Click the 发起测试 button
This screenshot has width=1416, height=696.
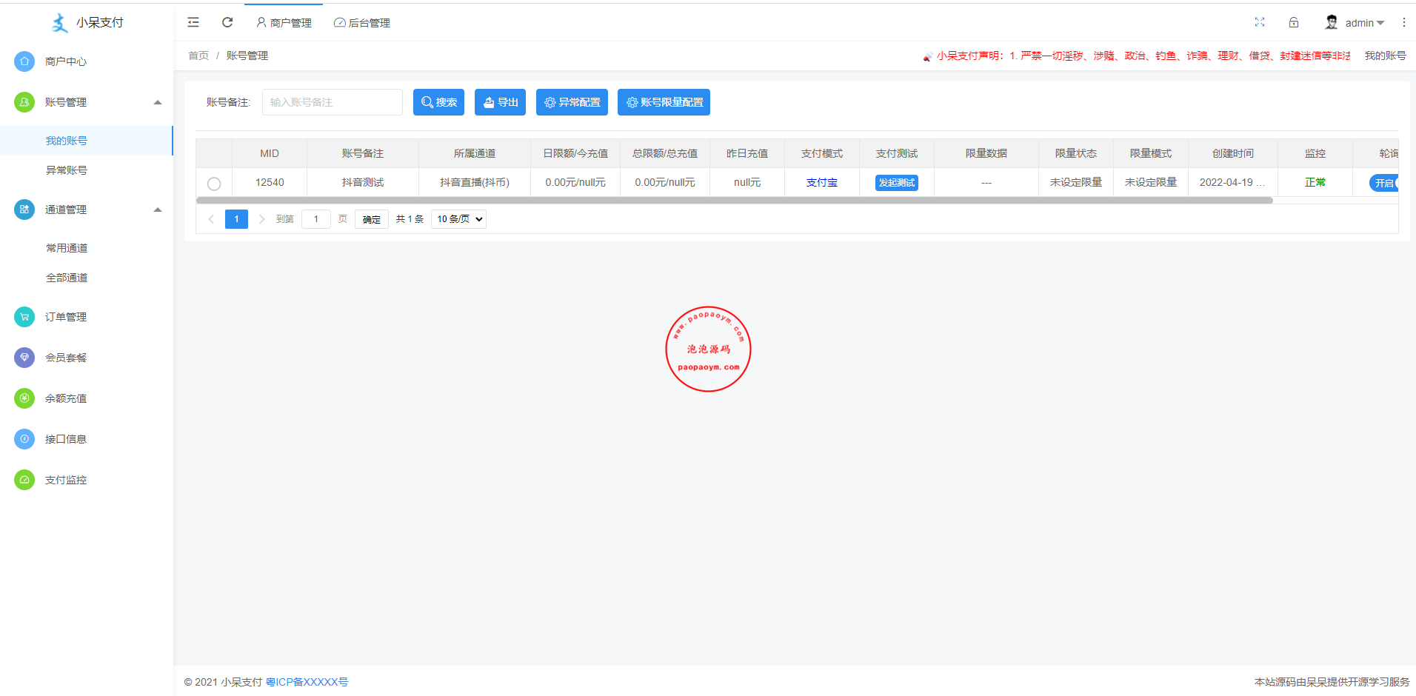(x=896, y=183)
